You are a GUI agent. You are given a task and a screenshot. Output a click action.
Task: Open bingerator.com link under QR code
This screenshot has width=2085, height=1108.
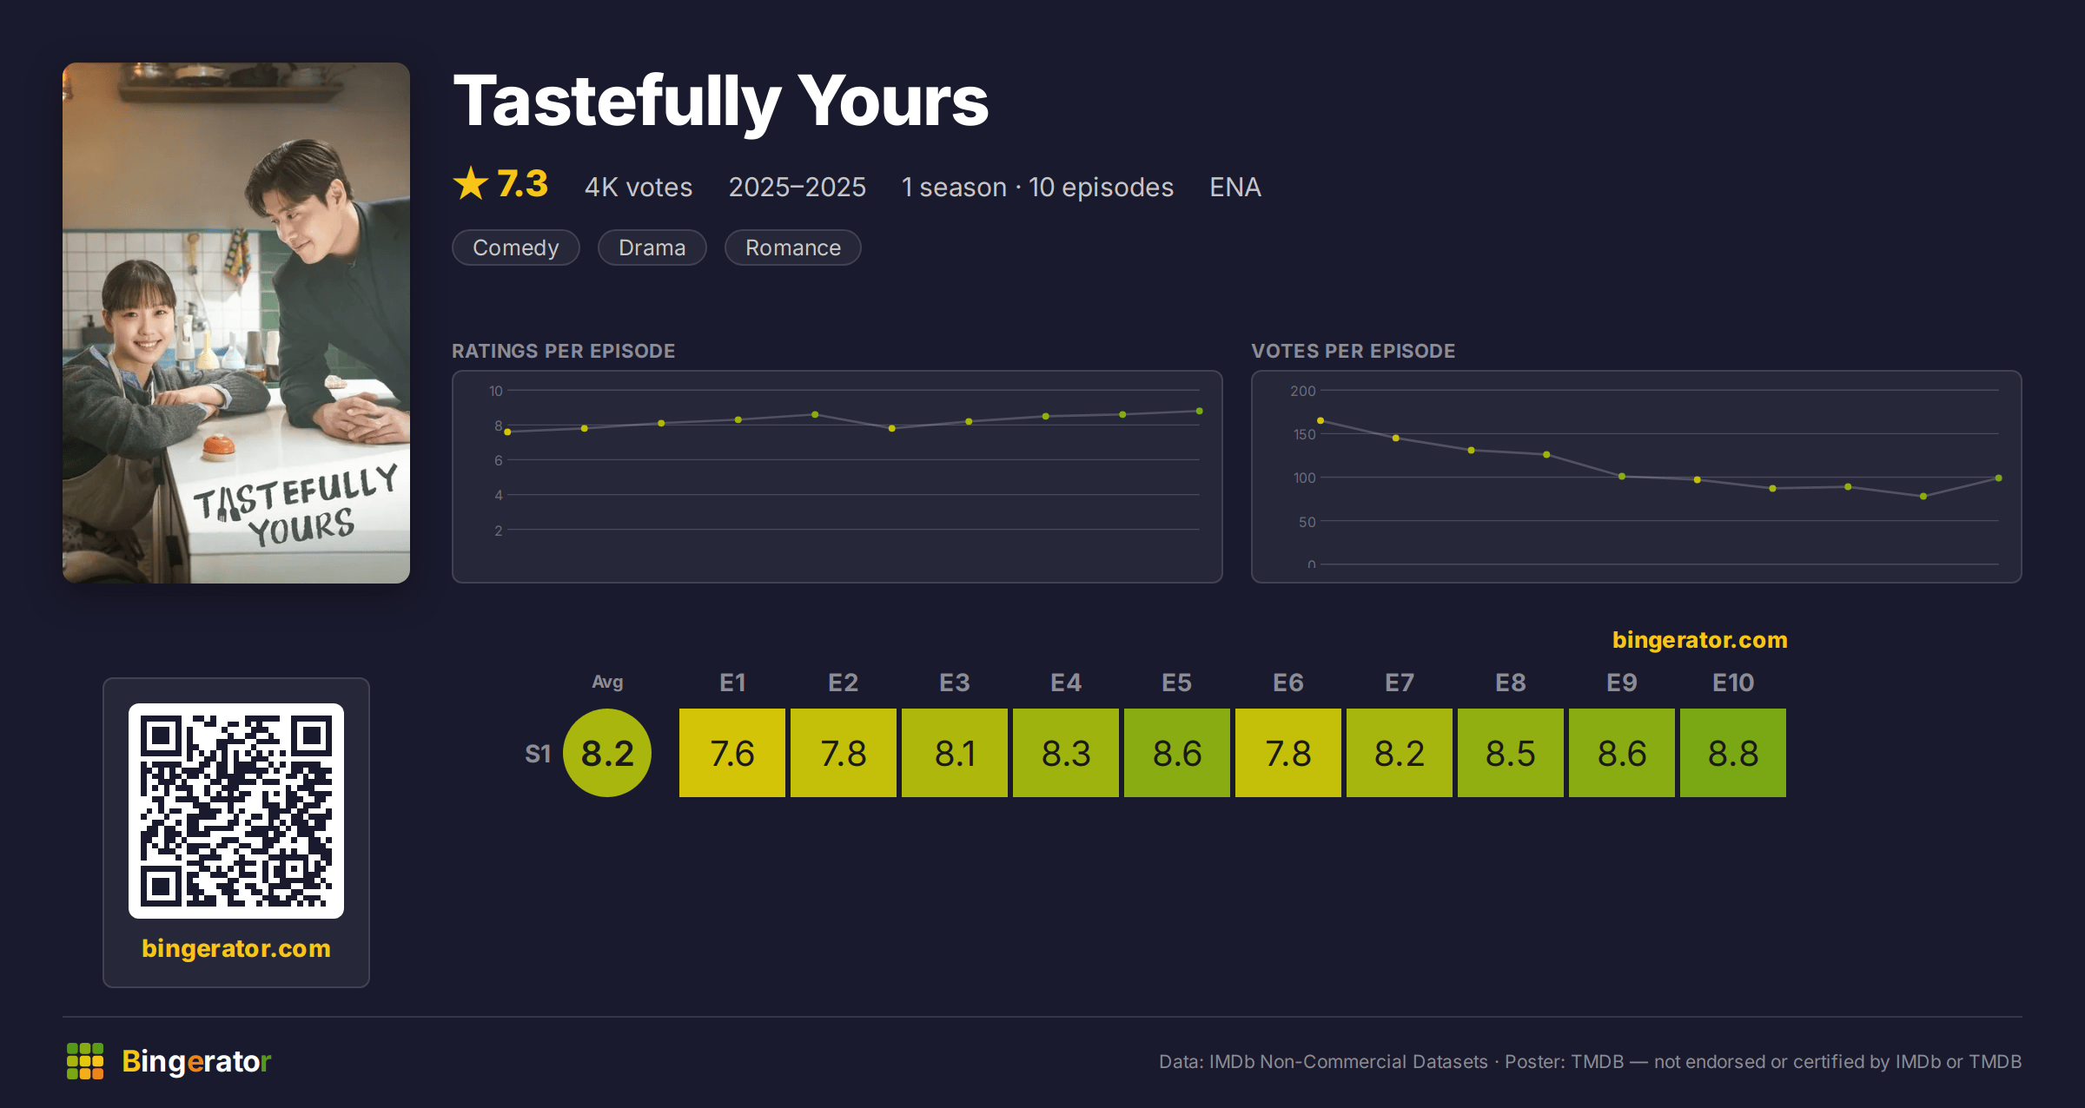(236, 948)
